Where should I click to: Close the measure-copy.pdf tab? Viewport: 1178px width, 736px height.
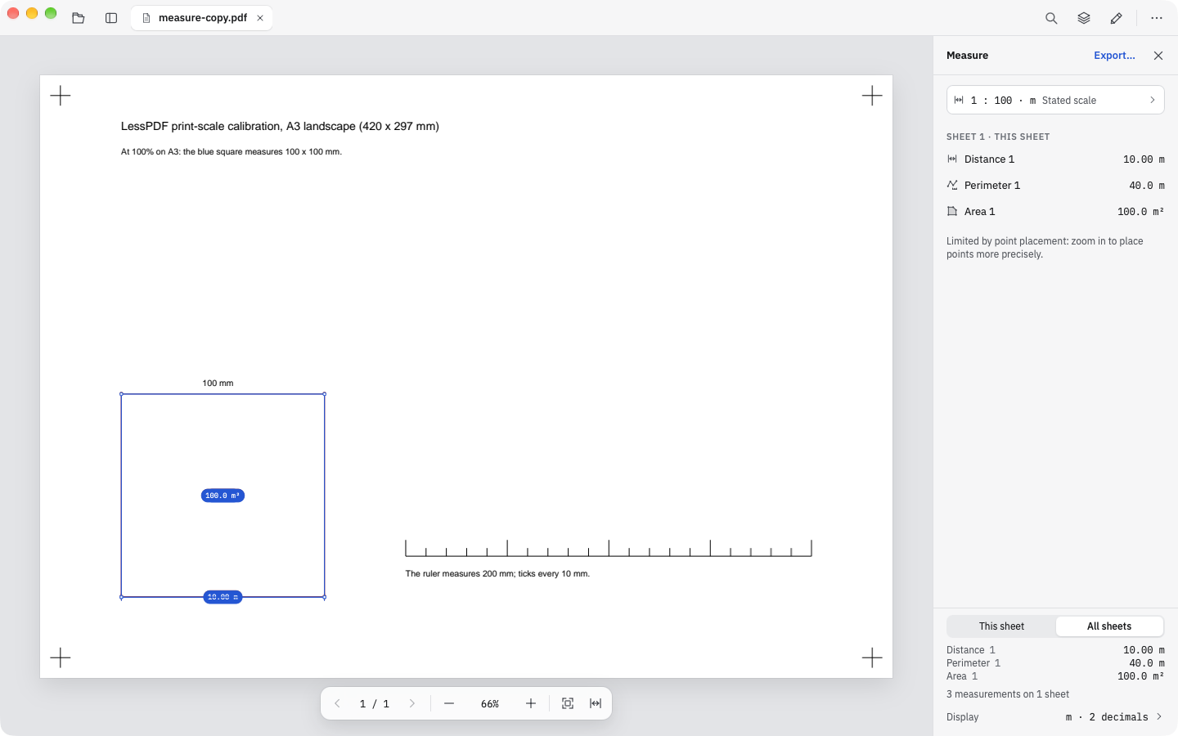260,18
